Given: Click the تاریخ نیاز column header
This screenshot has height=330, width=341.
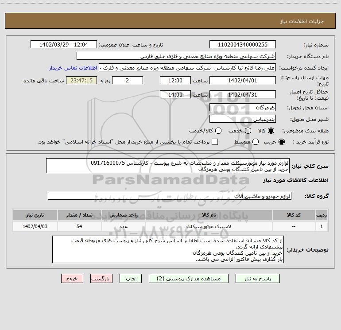Looking at the screenshot, I should click(x=35, y=215).
